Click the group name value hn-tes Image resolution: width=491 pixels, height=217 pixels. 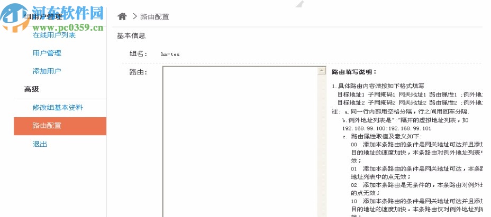[x=170, y=54]
